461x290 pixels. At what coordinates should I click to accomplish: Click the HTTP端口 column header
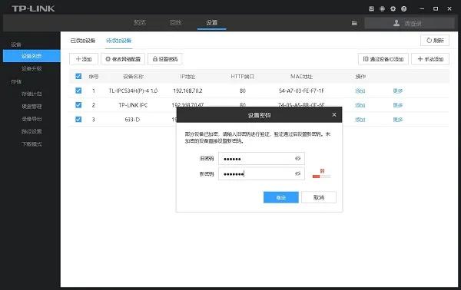[243, 77]
